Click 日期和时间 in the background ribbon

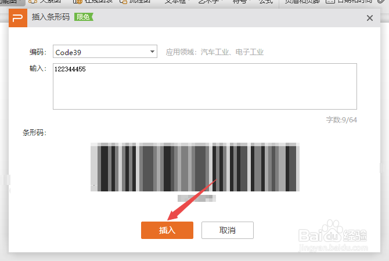point(349,2)
